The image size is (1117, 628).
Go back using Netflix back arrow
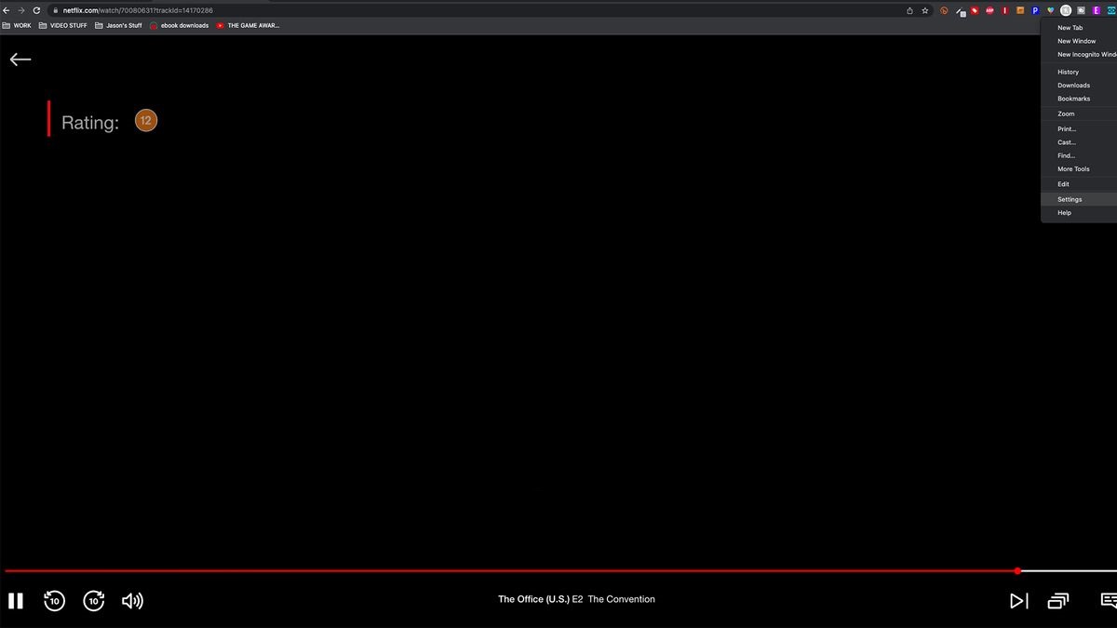pos(20,60)
